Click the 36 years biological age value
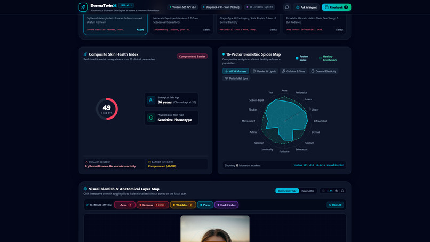Viewport: 430px width, 242px height. 164,102
